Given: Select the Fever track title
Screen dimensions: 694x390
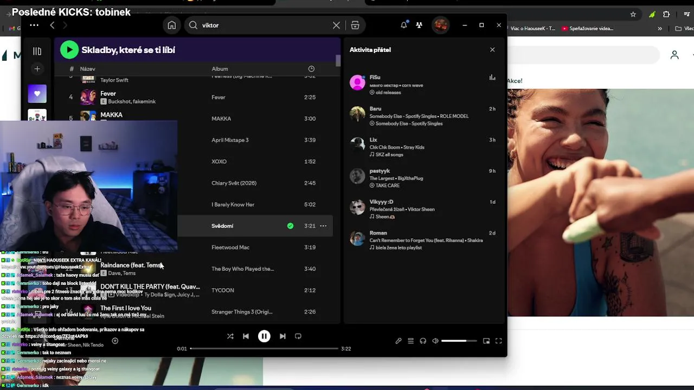Looking at the screenshot, I should 108,94.
